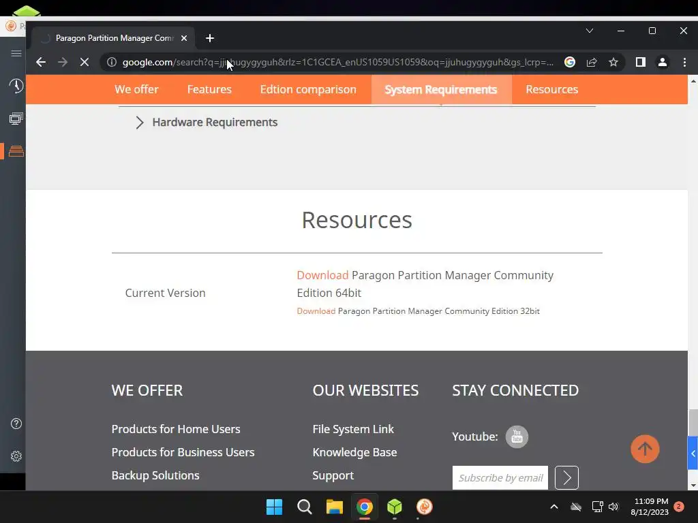Open Windows taskbar search
Screen dimensions: 698x523
(305, 507)
